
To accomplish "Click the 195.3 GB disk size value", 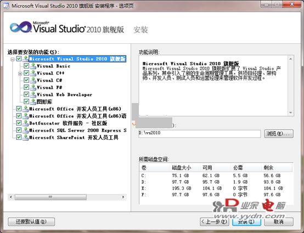I will tap(182, 188).
